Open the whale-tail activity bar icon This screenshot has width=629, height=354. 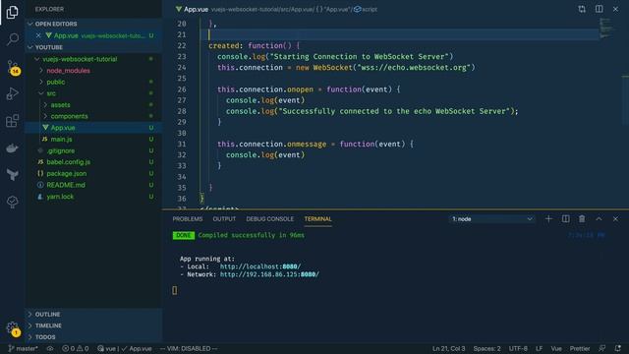[13, 175]
